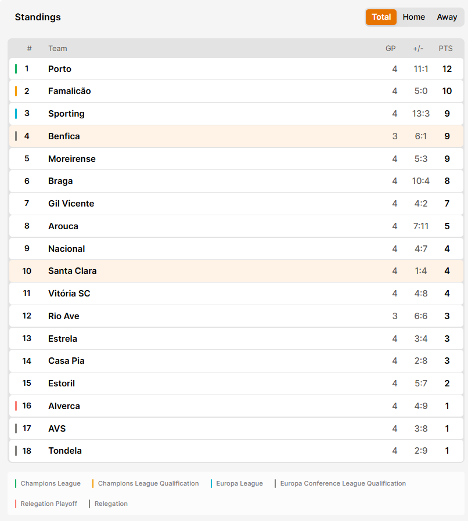The height and width of the screenshot is (521, 468).
Task: Select the Santa Clara row
Action: 236,271
